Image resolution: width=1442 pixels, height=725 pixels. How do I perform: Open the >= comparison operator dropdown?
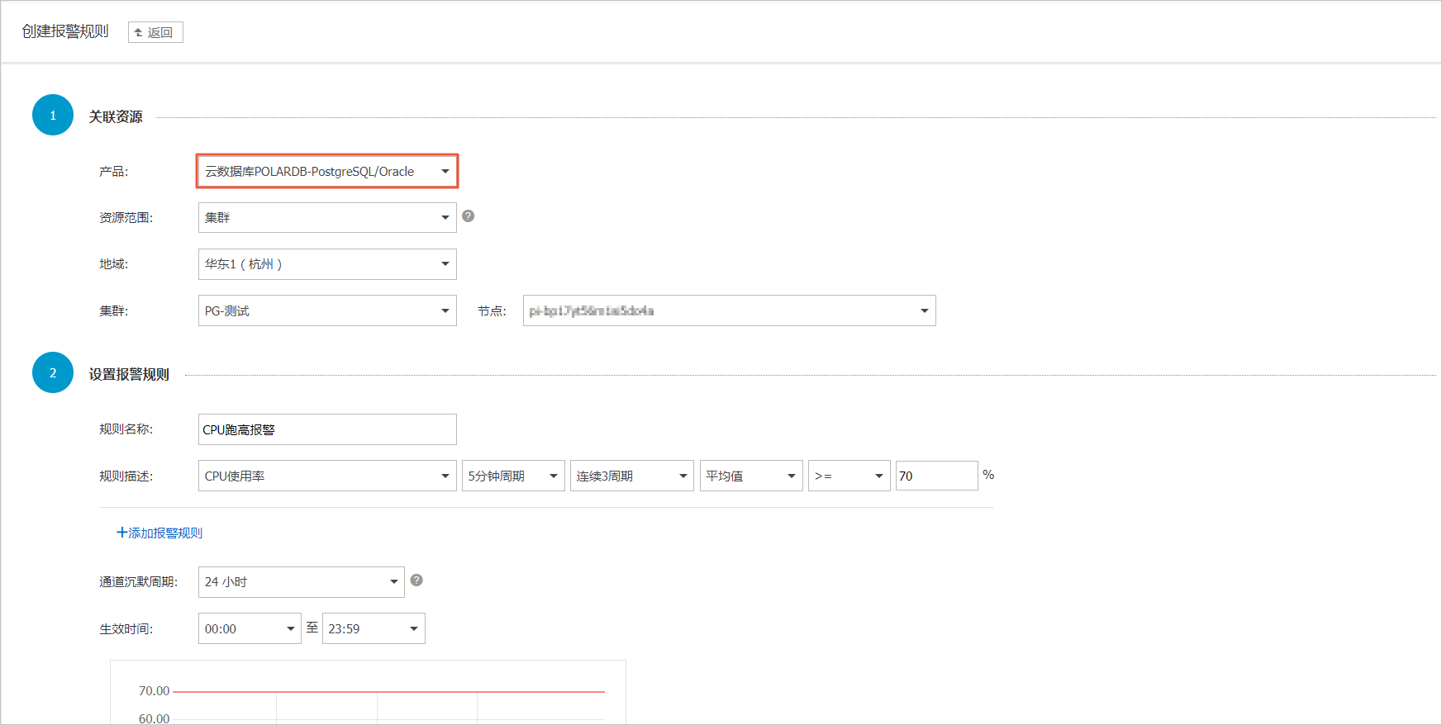849,476
